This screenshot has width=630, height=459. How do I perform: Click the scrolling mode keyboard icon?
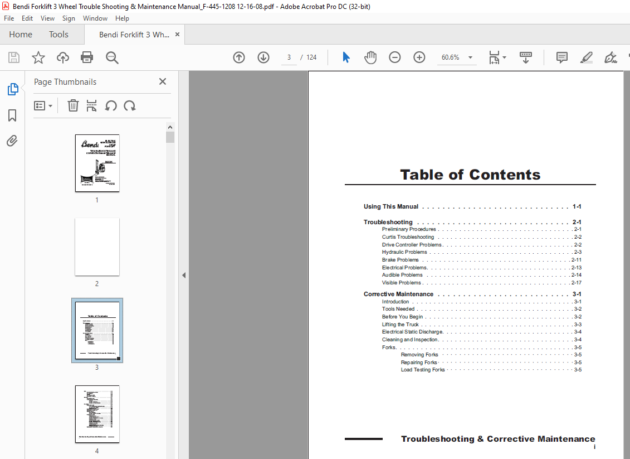525,57
